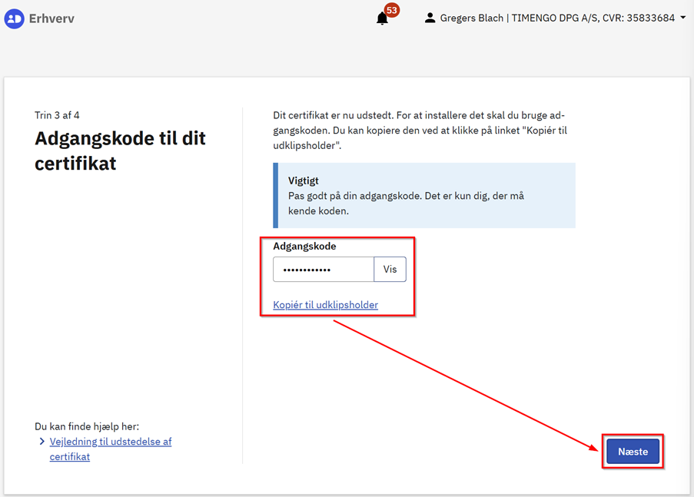Toggle password visibility with Vis
This screenshot has width=694, height=497.
(390, 270)
